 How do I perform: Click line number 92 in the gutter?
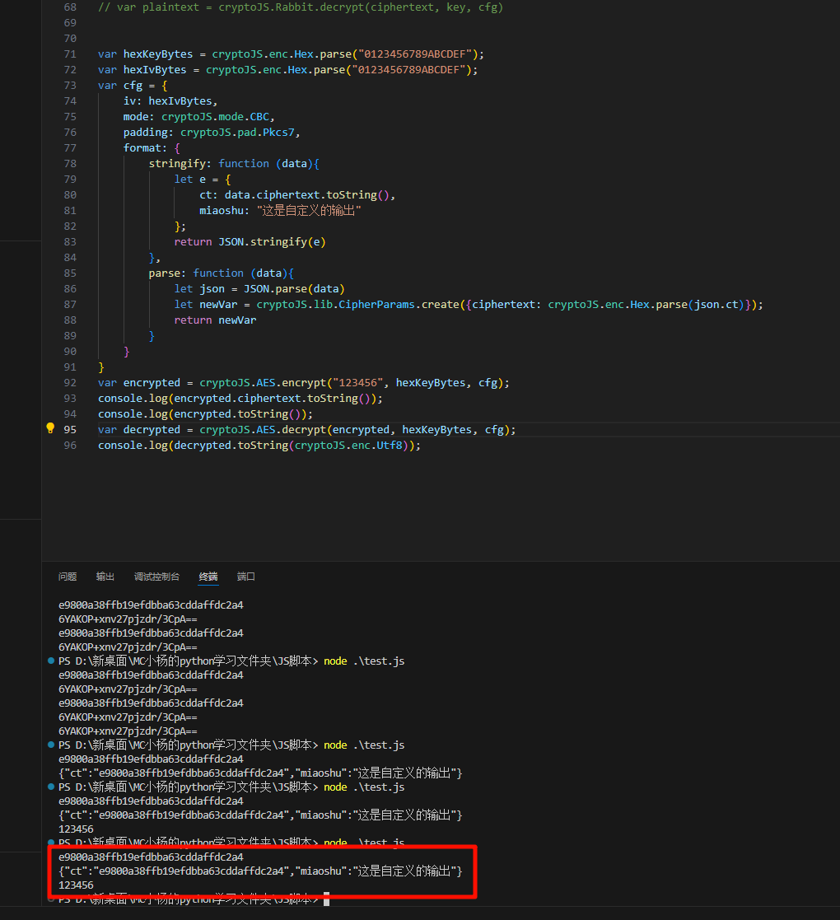click(x=69, y=383)
